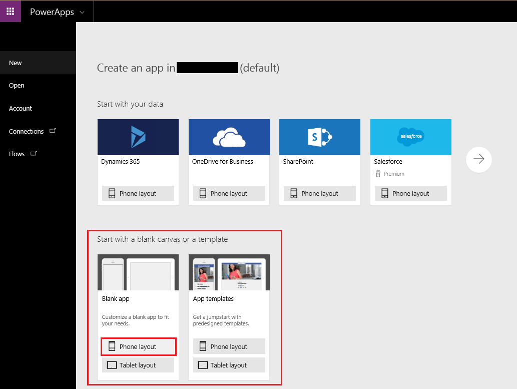Open the app launcher waffle icon
This screenshot has width=517, height=389.
[10, 11]
